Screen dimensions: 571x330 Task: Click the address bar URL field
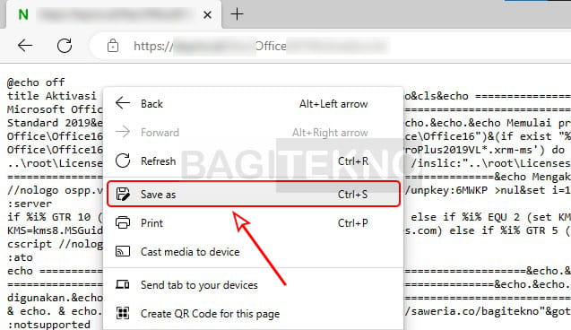pos(330,46)
